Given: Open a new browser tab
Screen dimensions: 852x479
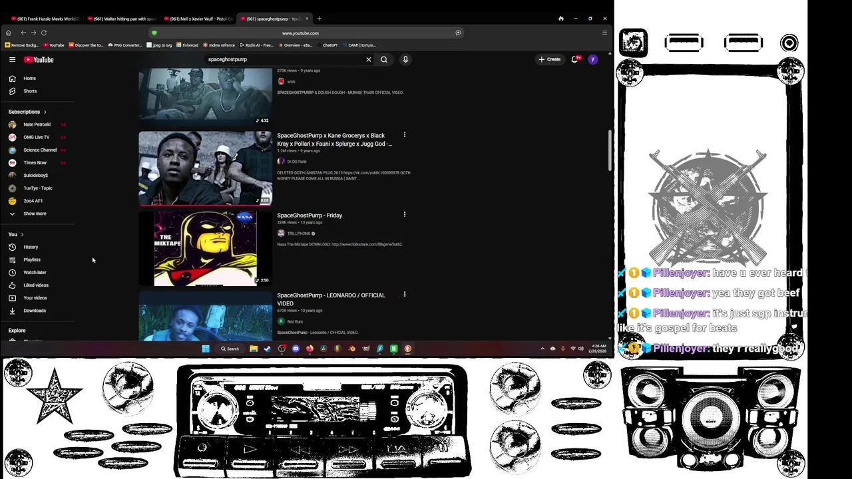Looking at the screenshot, I should [319, 19].
